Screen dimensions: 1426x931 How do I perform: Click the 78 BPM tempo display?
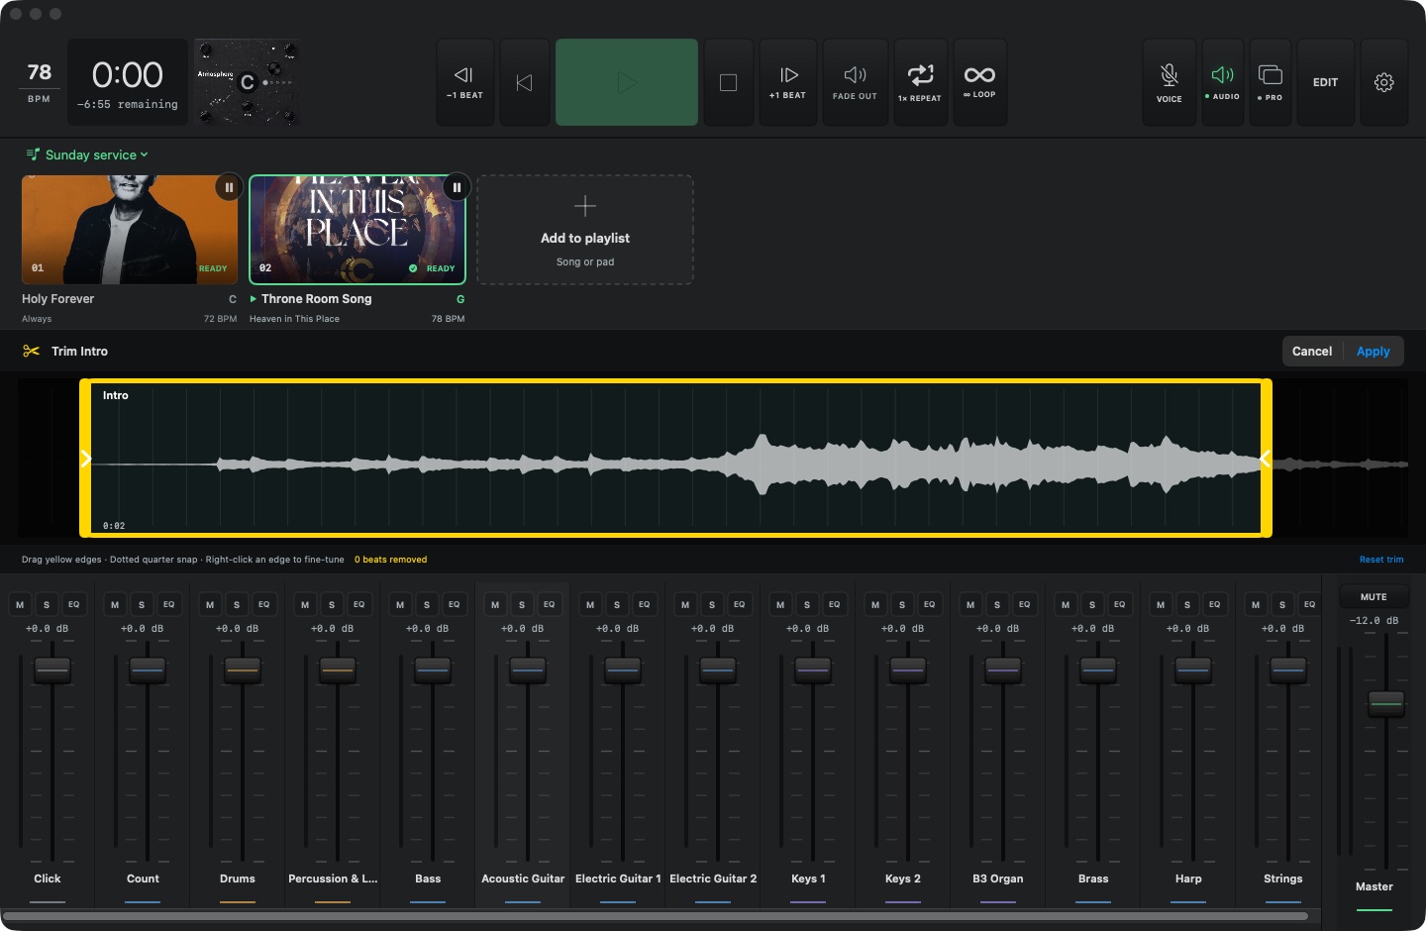[40, 82]
